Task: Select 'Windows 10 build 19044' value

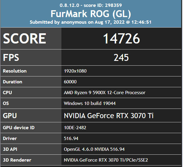Action: [x=90, y=103]
